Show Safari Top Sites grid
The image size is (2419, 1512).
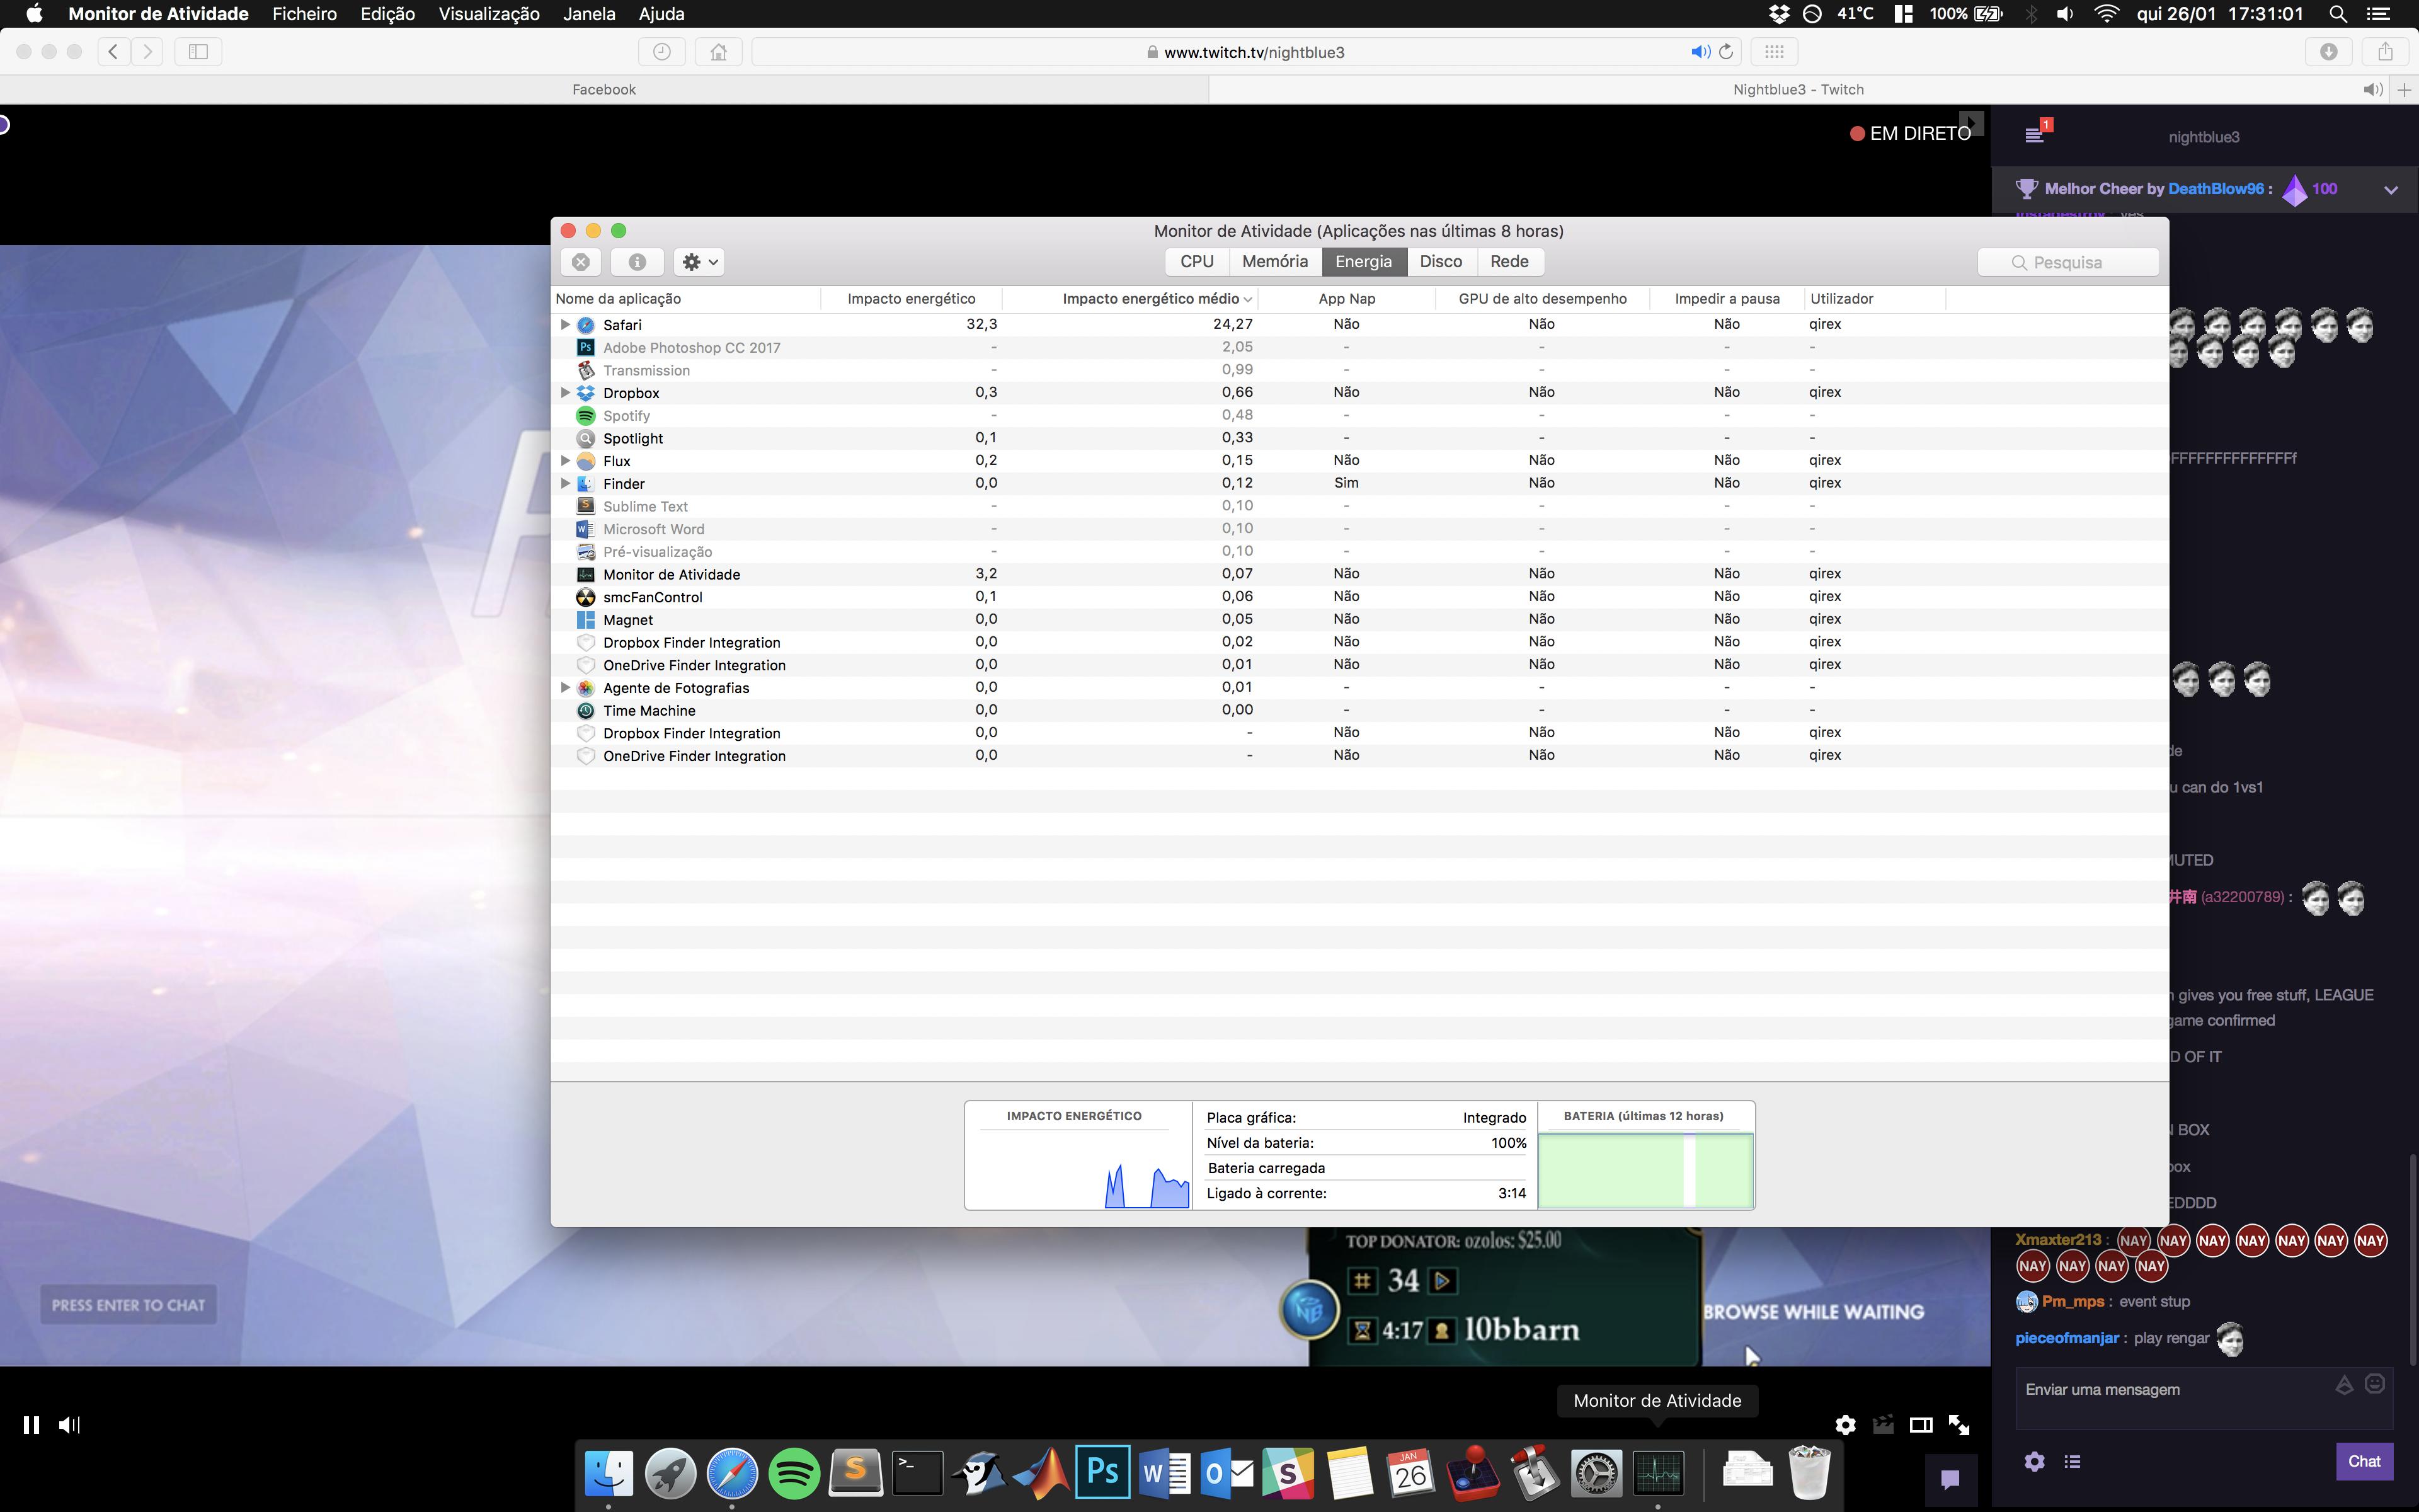coord(1775,52)
